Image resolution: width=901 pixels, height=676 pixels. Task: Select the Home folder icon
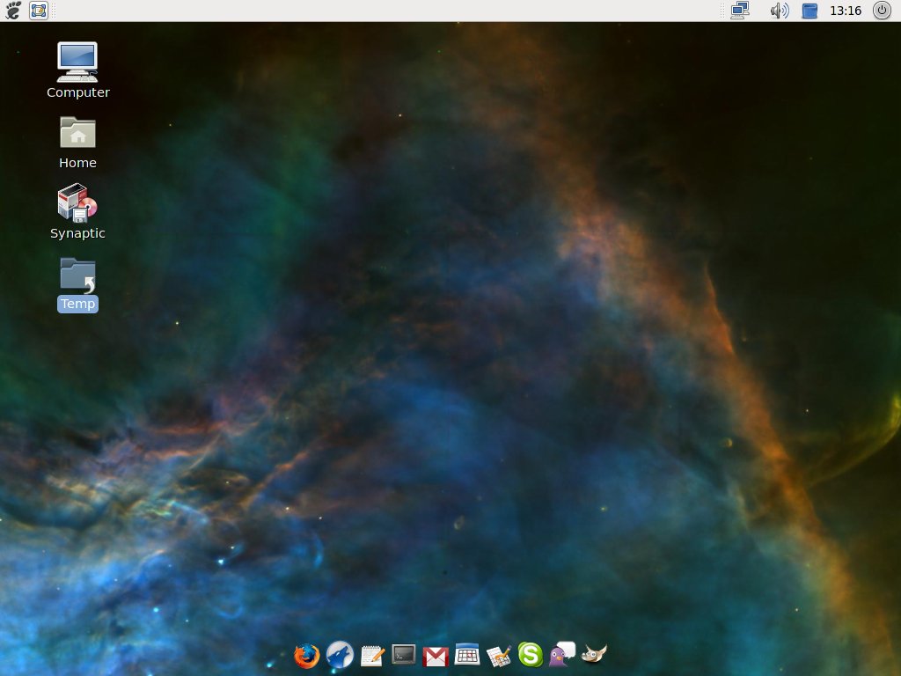click(77, 133)
